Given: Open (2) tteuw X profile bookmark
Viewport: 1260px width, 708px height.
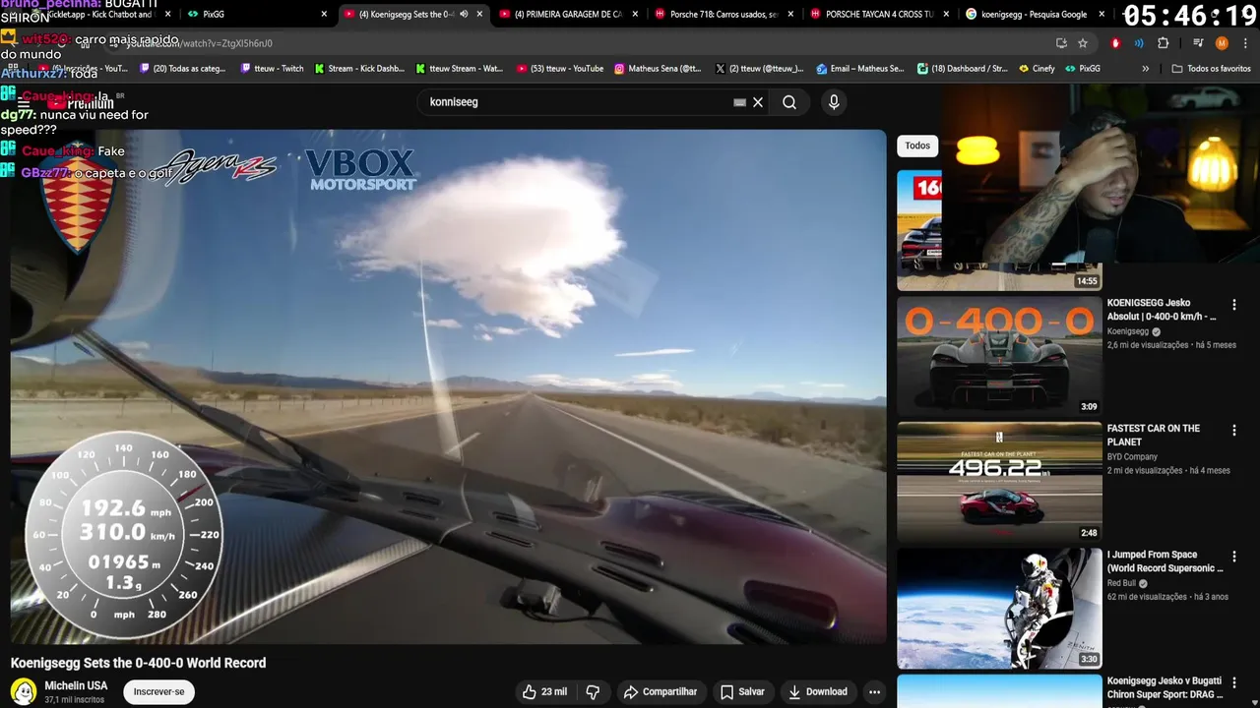Looking at the screenshot, I should pos(759,69).
